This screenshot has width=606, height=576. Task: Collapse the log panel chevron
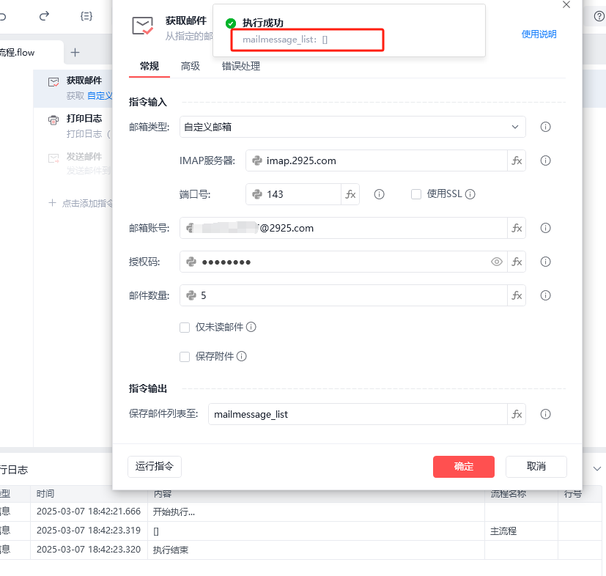coord(596,468)
